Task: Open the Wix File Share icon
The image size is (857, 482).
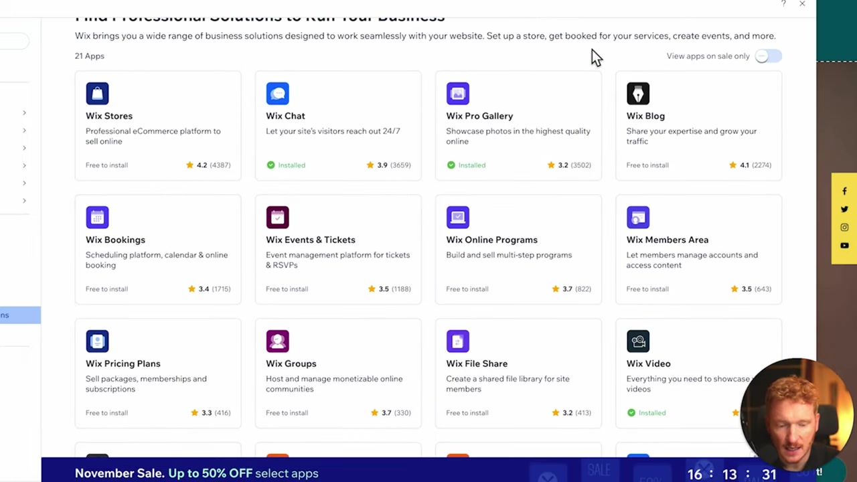Action: click(458, 341)
